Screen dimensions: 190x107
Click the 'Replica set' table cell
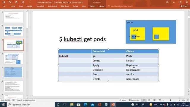tap(142, 65)
